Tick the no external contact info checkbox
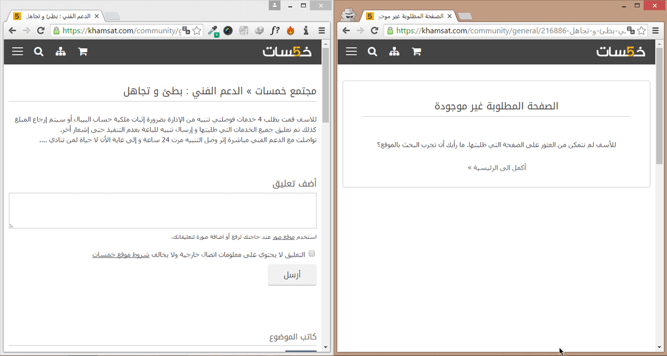 311,254
